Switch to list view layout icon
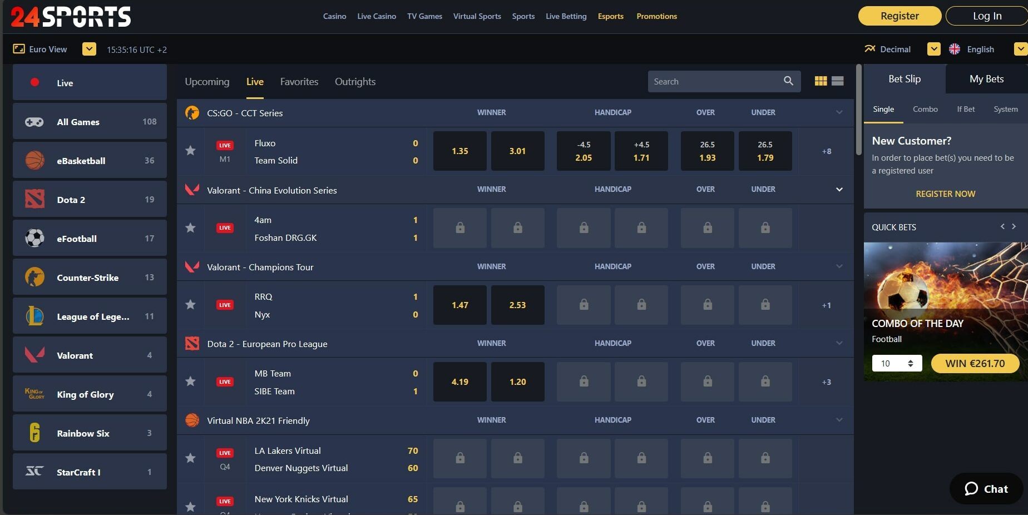The width and height of the screenshot is (1028, 515). click(x=837, y=81)
